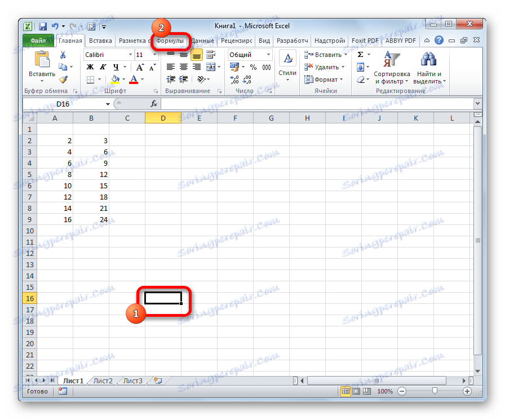
Task: Click the large Paste clipboard icon
Action: pyautogui.click(x=42, y=60)
